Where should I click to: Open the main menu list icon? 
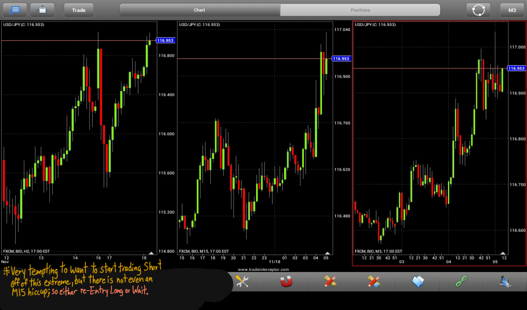15,10
